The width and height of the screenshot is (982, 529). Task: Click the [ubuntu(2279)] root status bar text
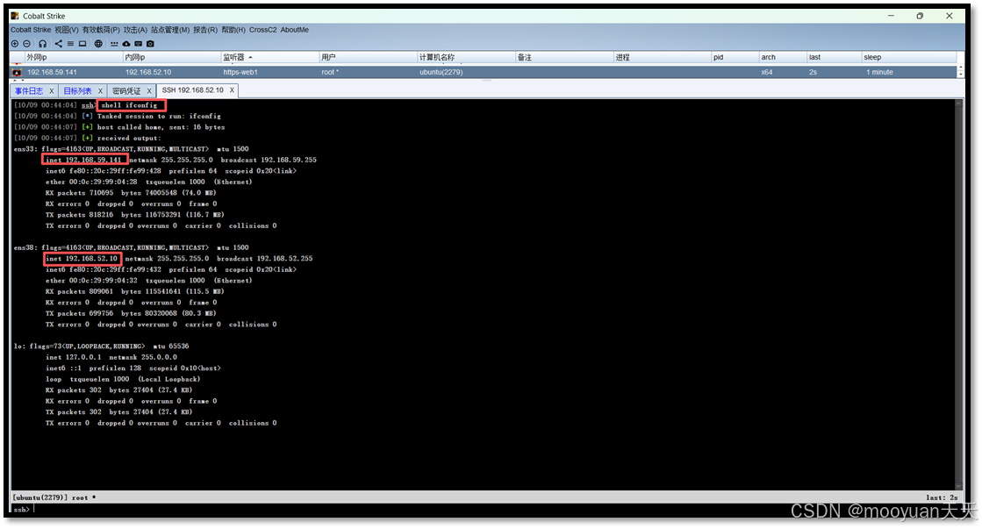point(54,497)
